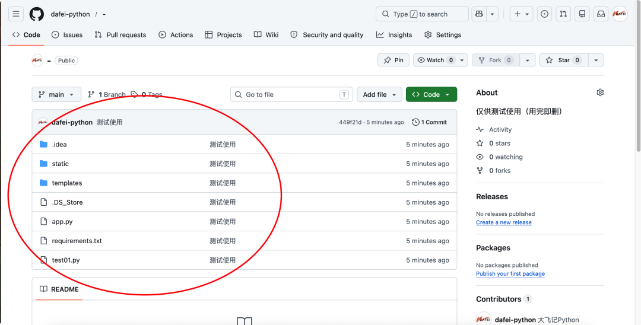This screenshot has width=641, height=325.
Task: Open the Add file dropdown
Action: [x=379, y=94]
